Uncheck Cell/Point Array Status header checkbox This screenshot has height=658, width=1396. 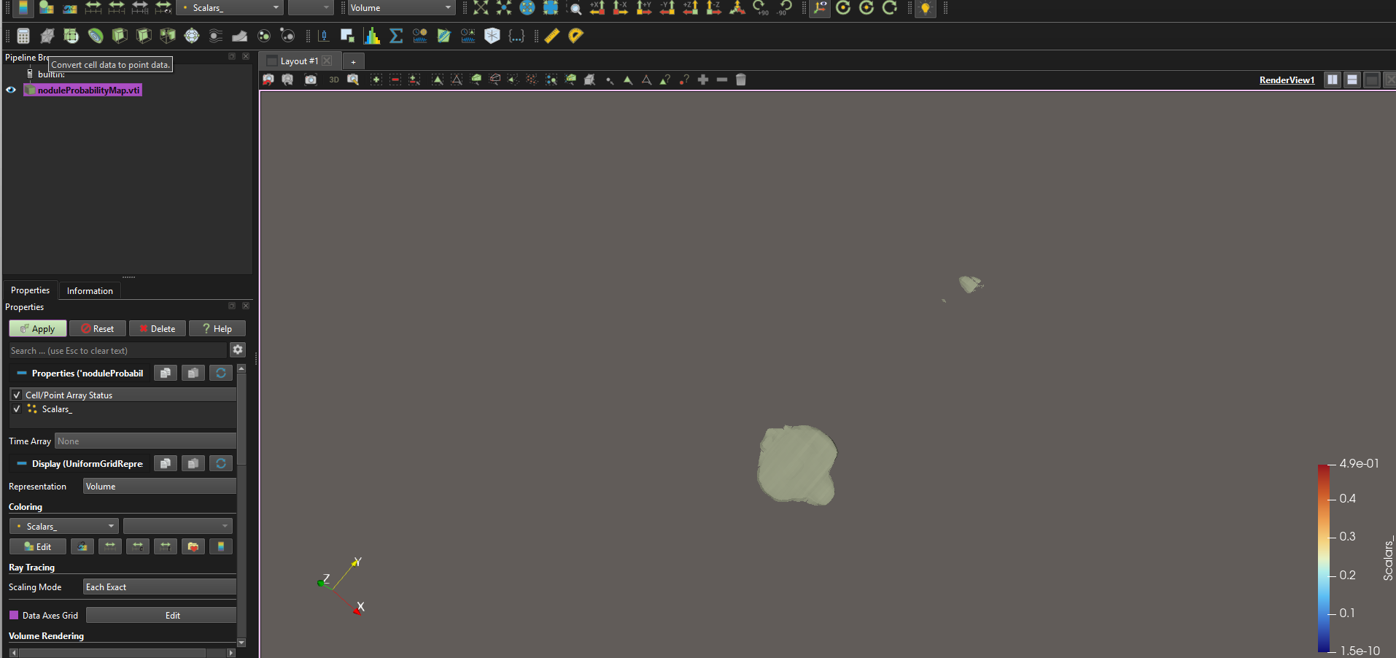coord(16,395)
